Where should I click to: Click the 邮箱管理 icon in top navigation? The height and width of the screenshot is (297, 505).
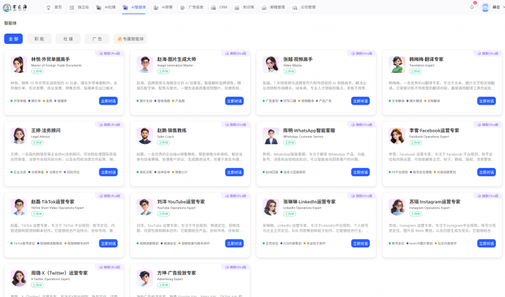tap(264, 7)
